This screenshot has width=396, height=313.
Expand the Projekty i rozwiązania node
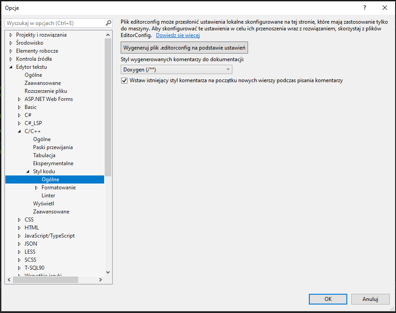pos(11,35)
